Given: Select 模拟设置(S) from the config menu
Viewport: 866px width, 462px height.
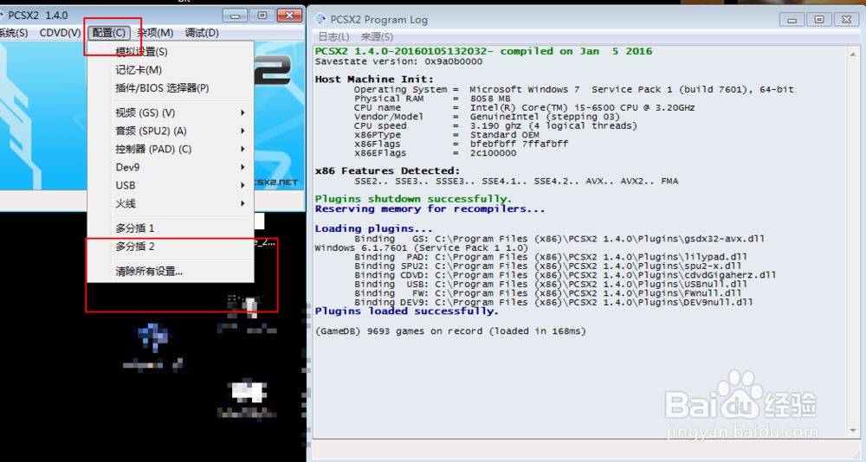Looking at the screenshot, I should coord(170,52).
